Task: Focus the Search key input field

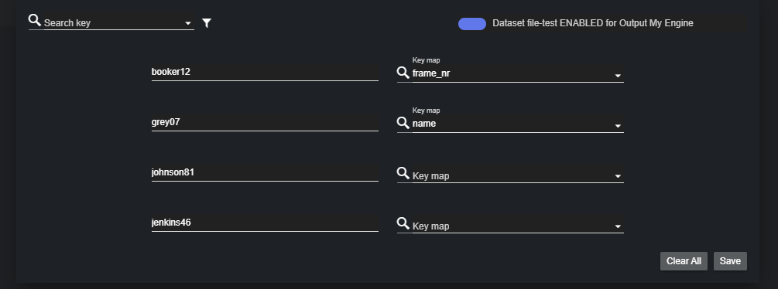Action: pyautogui.click(x=113, y=22)
